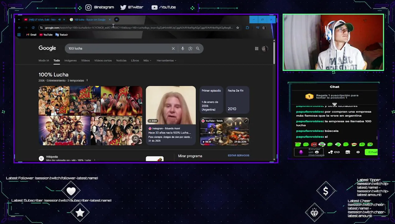Open more options beside '3 temporadas'
395x224 pixels.
(87, 81)
